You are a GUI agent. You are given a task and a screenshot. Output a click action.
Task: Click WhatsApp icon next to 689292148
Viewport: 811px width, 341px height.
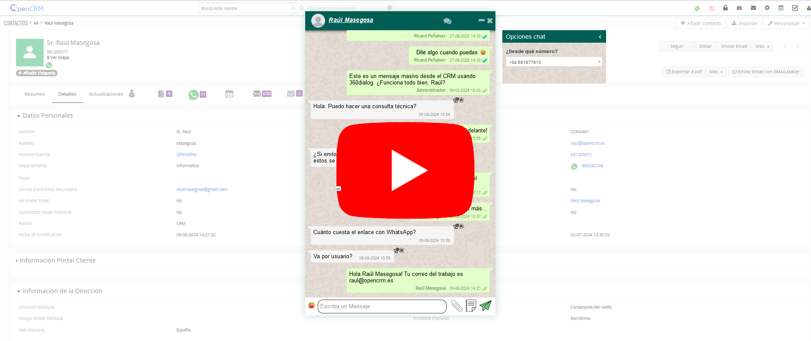click(x=574, y=166)
